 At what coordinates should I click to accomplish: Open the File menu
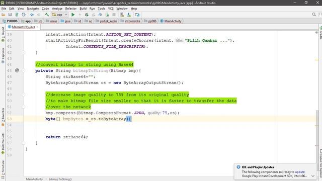point(4,9)
